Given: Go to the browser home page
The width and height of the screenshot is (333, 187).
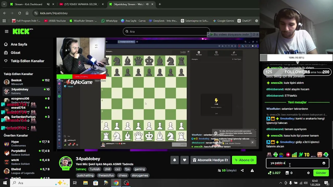Looking at the screenshot, I should 27,13.
